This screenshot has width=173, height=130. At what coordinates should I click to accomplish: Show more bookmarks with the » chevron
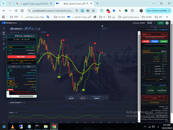pos(167,17)
